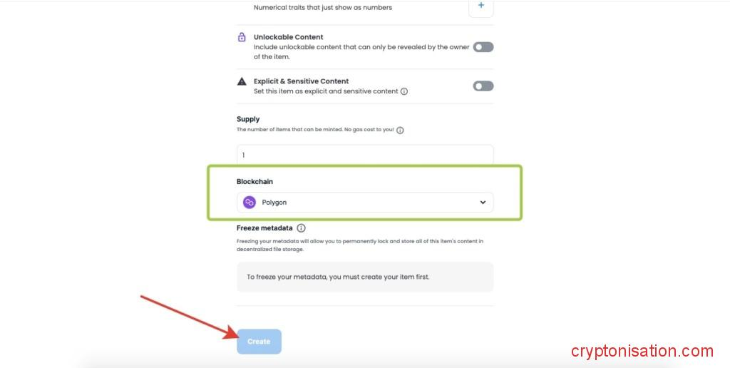Enable the Unlockable Content toggle
This screenshot has height=368, width=730.
point(483,47)
